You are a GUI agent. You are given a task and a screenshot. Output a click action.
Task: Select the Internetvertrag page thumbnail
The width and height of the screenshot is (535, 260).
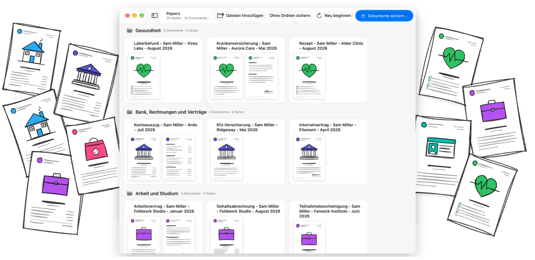tap(309, 158)
